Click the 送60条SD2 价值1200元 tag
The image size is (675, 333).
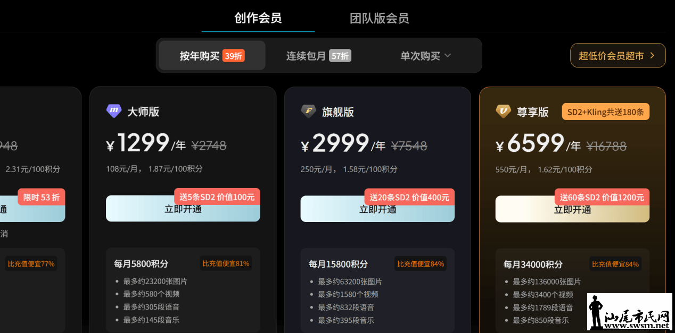point(602,197)
